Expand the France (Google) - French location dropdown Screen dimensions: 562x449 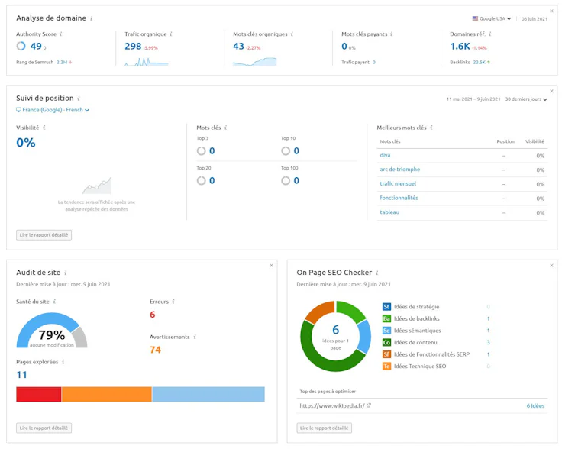click(53, 110)
